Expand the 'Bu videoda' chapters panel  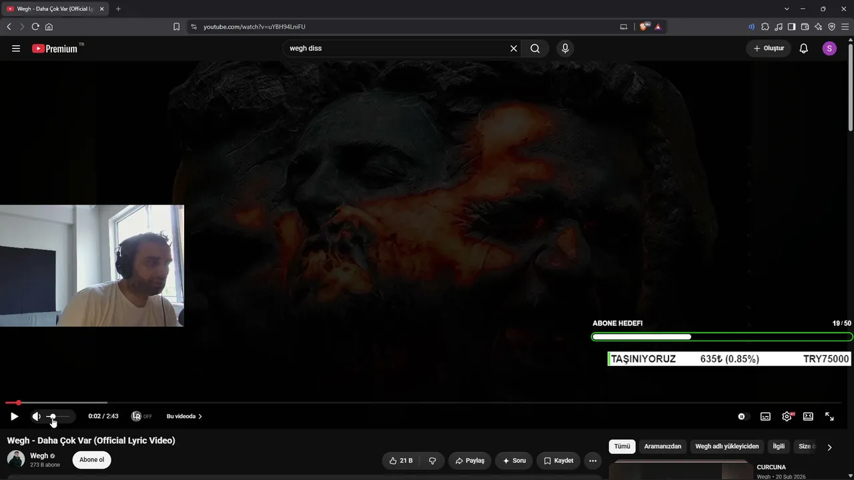coord(184,417)
